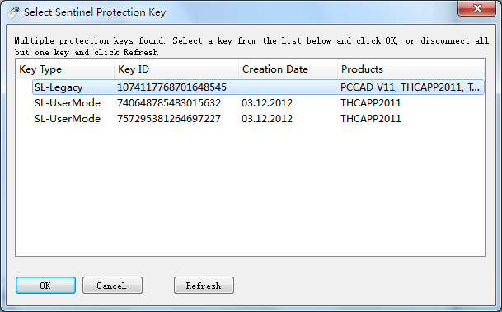This screenshot has width=502, height=312.
Task: Cancel the key selection dialog
Action: (x=112, y=286)
